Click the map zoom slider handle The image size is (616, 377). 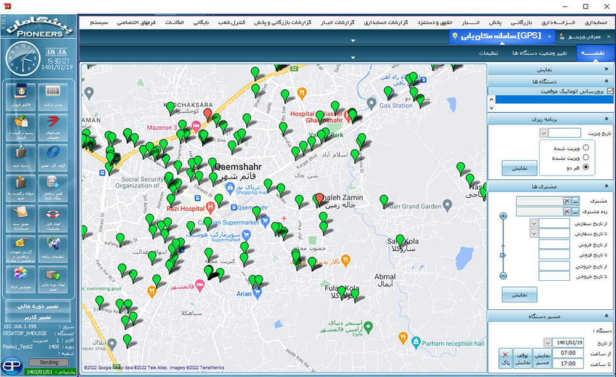(x=503, y=255)
